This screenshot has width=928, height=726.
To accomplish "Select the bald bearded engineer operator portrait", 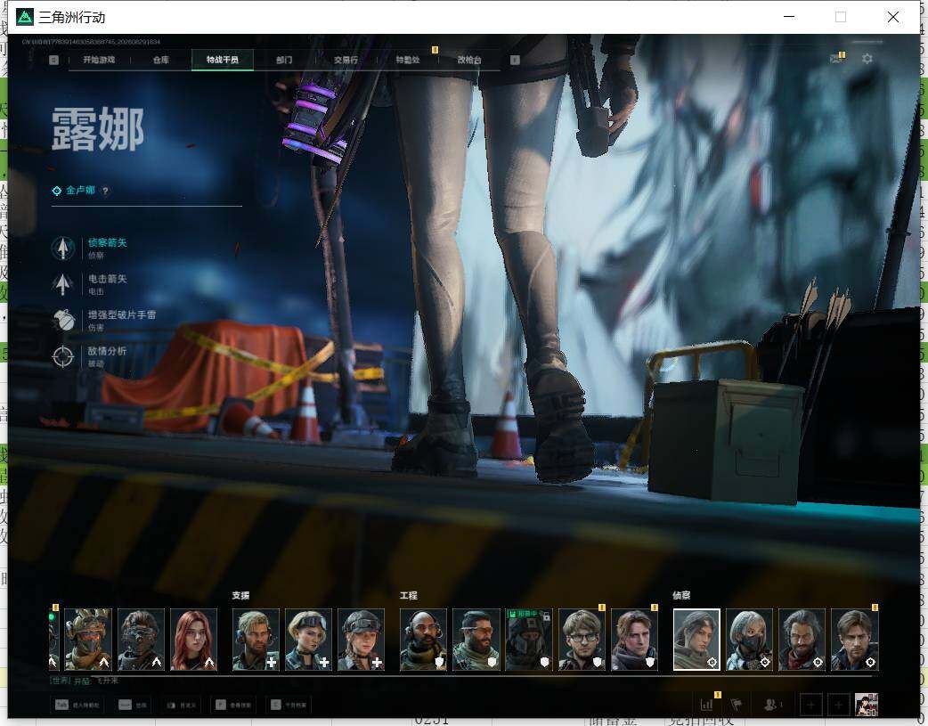I will tap(423, 640).
